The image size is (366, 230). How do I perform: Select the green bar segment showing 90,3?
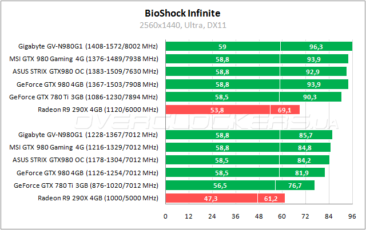(311, 96)
